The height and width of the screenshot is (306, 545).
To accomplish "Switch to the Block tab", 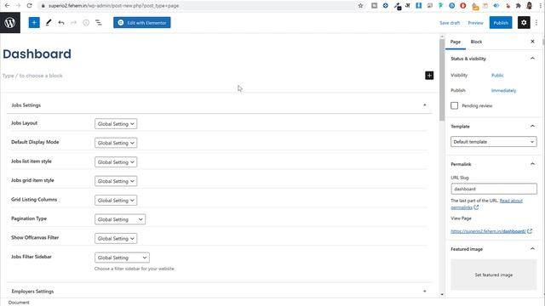I will click(x=476, y=42).
